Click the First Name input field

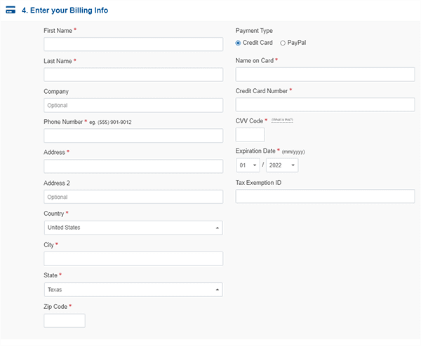coord(133,44)
